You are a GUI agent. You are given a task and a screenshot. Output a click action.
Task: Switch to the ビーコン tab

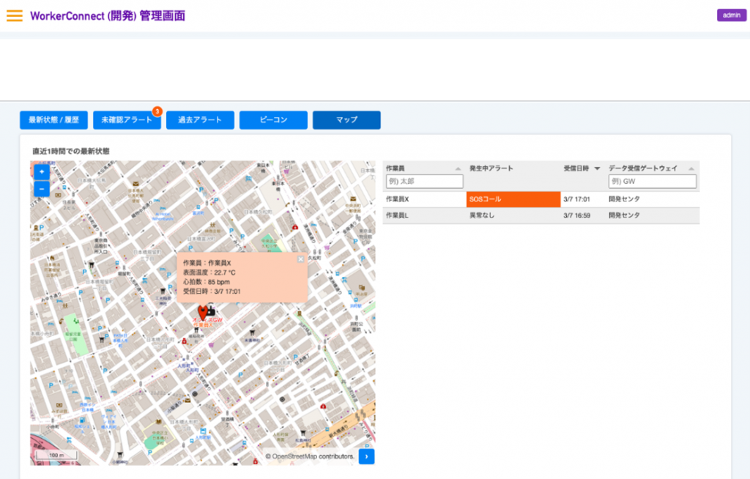[273, 120]
